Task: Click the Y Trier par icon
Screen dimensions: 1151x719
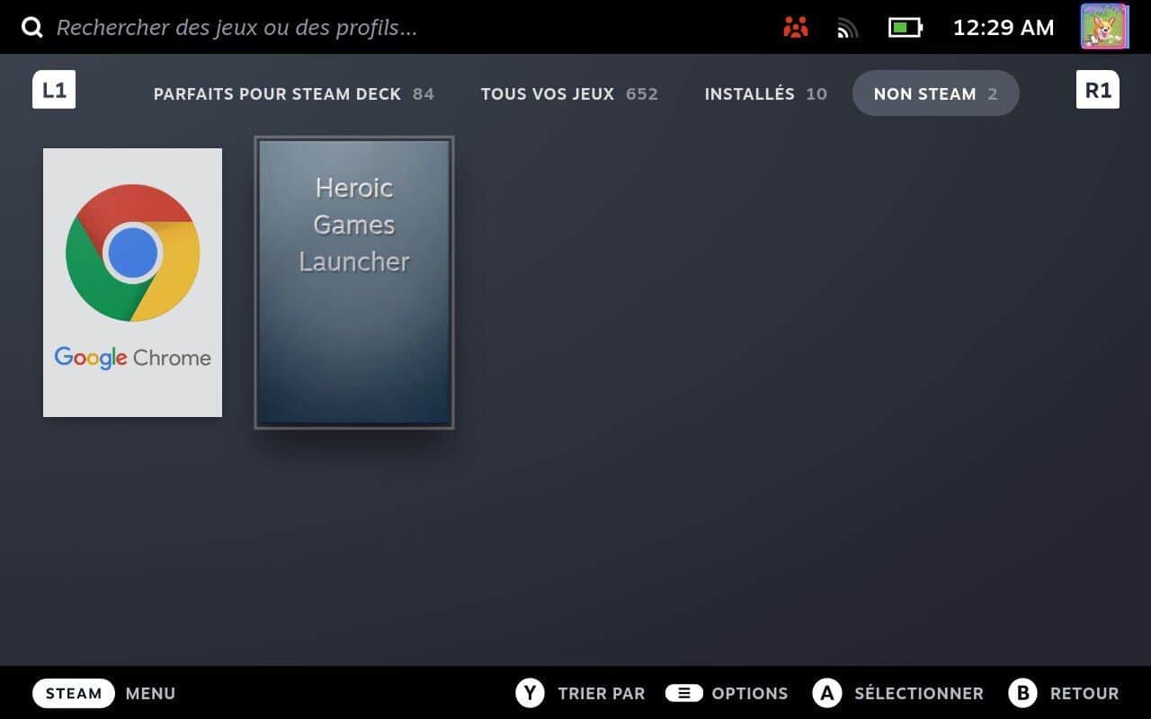Action: [x=530, y=693]
